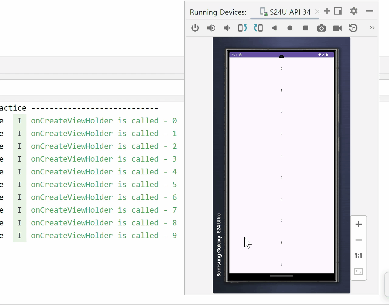Image resolution: width=389 pixels, height=305 pixels.
Task: Select log line 'onCreateViewHolder is called - 0'
Action: click(x=104, y=121)
